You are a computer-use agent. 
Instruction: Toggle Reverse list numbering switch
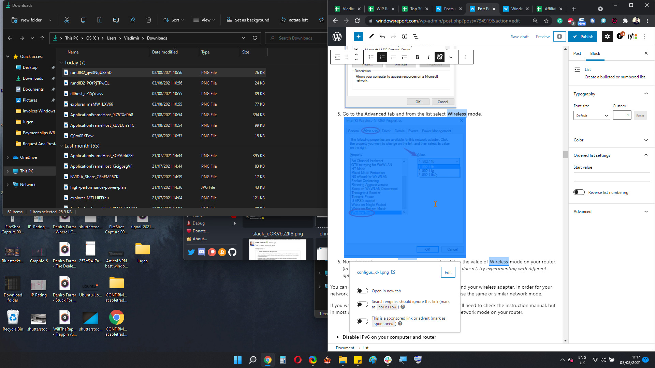coord(579,192)
